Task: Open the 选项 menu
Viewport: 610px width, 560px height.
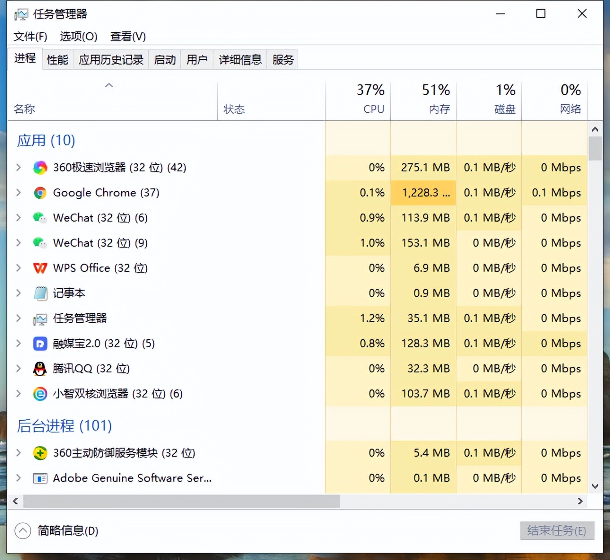Action: pyautogui.click(x=78, y=36)
